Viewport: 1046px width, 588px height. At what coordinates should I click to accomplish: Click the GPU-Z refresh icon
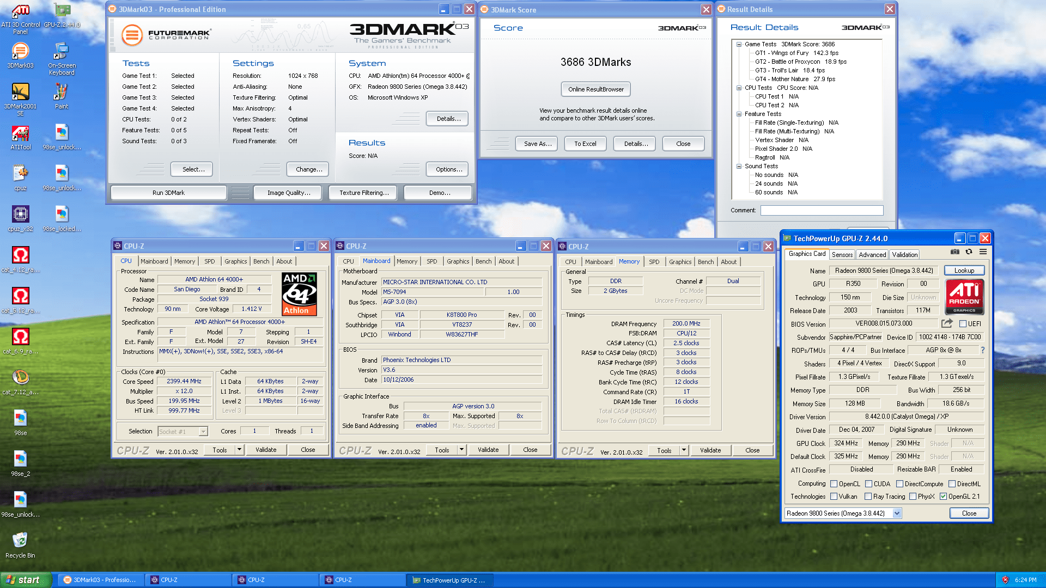pos(969,252)
